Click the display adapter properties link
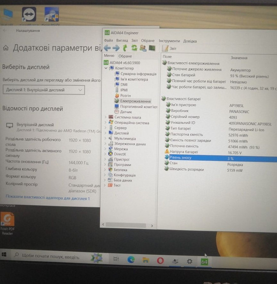The height and width of the screenshot is (284, 277). [48, 198]
